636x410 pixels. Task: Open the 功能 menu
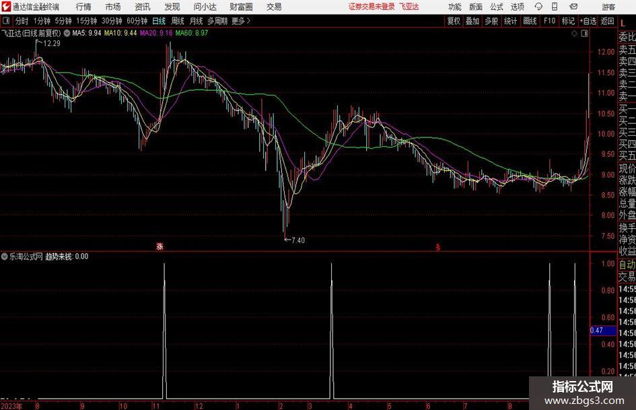coord(455,7)
